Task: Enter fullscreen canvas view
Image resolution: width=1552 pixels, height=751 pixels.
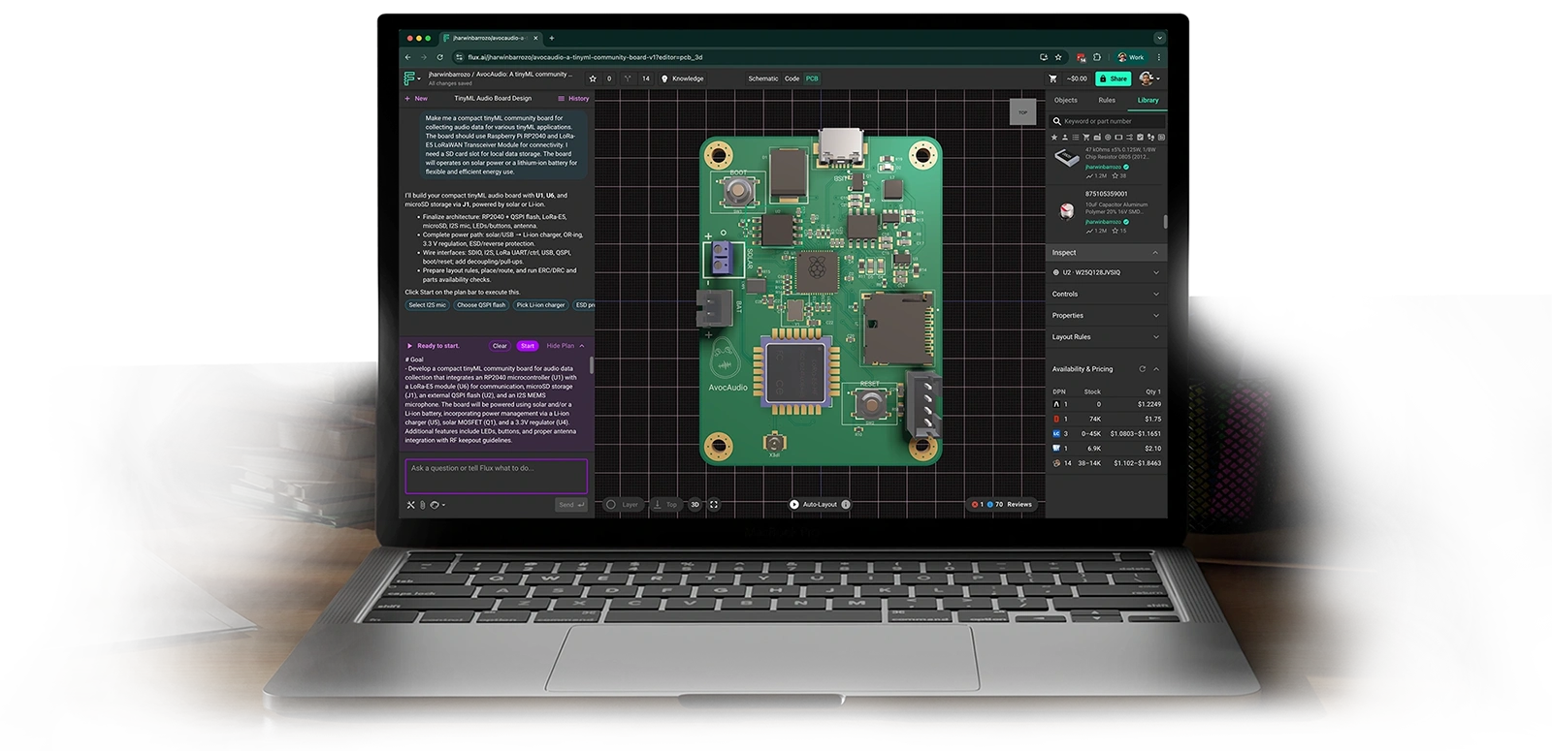Action: point(714,505)
